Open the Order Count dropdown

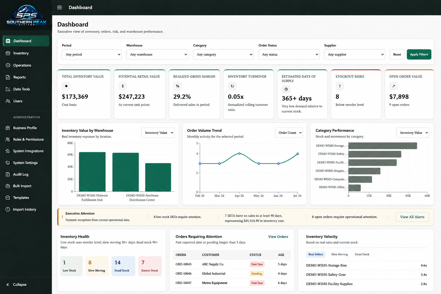(289, 133)
